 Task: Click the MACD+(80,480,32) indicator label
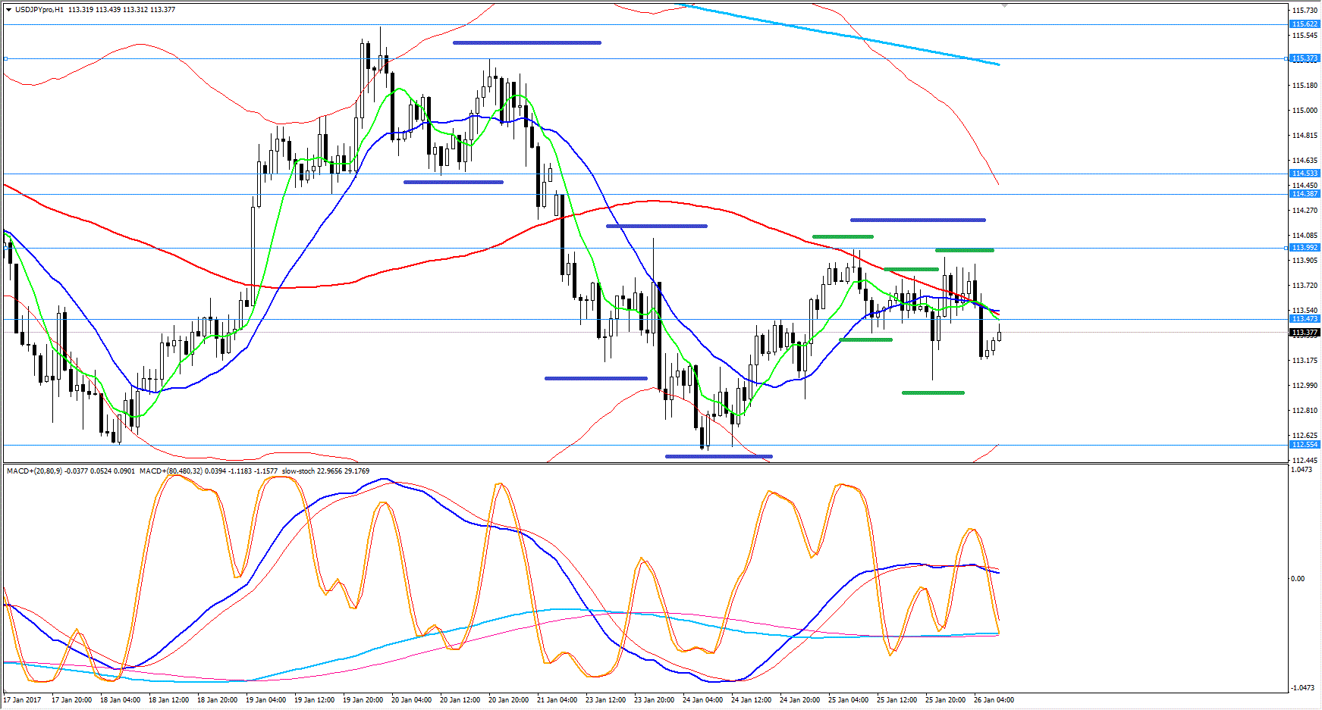tap(171, 471)
